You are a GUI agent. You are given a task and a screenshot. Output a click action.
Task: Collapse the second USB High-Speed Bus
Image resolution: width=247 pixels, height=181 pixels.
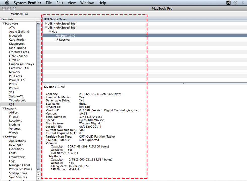46,27
